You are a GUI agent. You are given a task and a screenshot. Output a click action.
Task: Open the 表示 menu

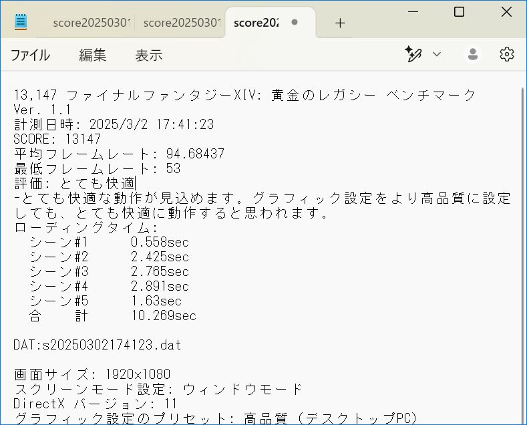pos(149,55)
